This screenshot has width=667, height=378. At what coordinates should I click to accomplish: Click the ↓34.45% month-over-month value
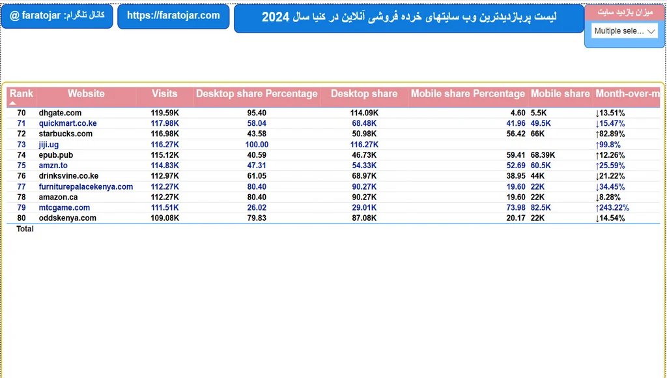coord(610,187)
